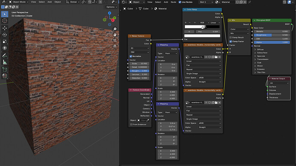Open Type Point dropdown in upper Mapping node
The height and width of the screenshot is (166, 296).
tap(171, 53)
